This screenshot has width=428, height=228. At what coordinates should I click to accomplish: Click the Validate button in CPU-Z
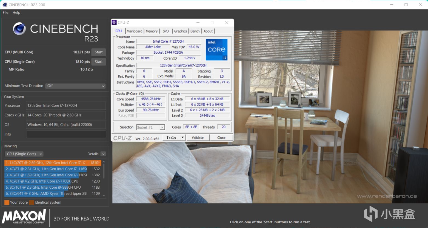pos(198,138)
